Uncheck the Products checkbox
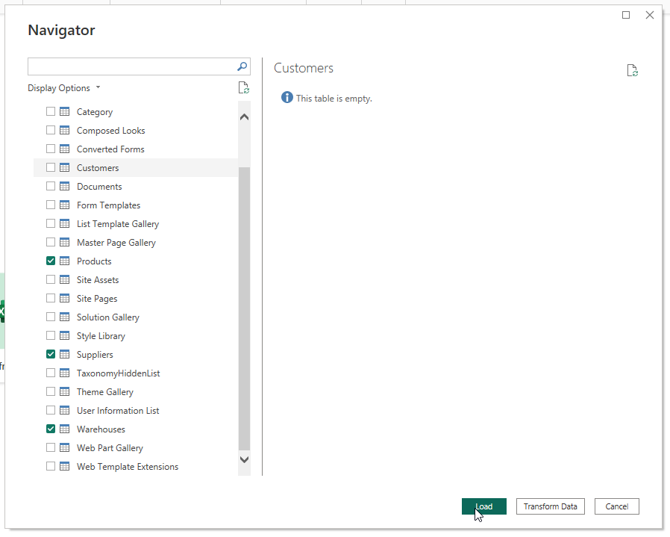The height and width of the screenshot is (537, 670). click(x=51, y=261)
